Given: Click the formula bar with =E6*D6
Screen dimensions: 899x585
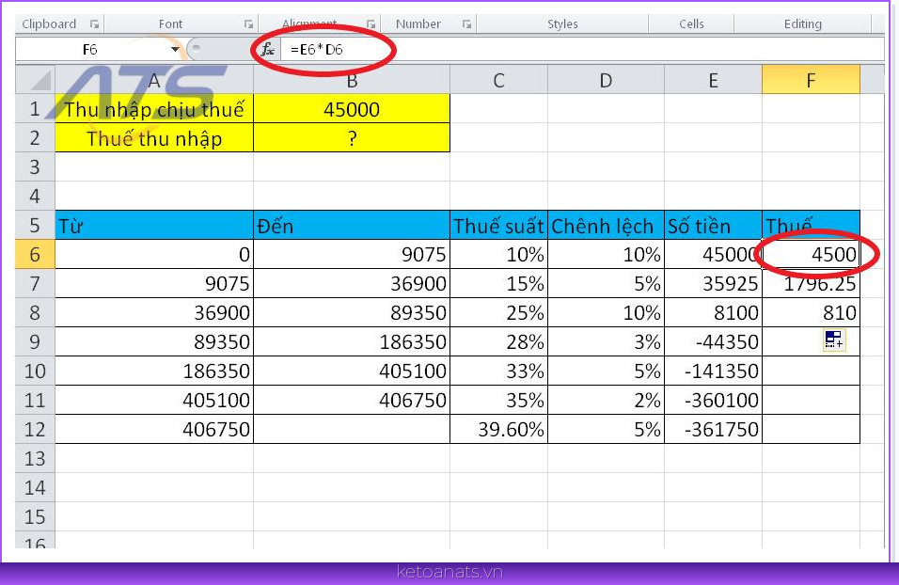Looking at the screenshot, I should click(582, 49).
